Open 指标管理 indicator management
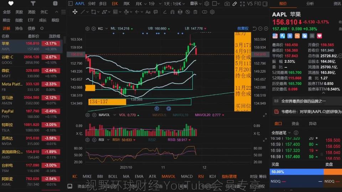 (229, 176)
